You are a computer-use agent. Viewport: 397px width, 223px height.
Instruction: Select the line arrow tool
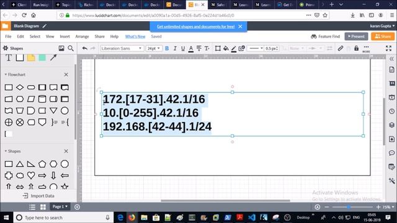click(x=53, y=58)
